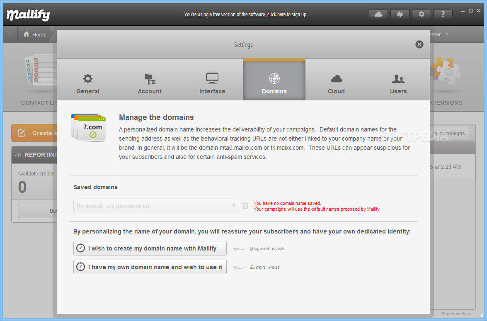Click the Report an issue link

(x=458, y=314)
